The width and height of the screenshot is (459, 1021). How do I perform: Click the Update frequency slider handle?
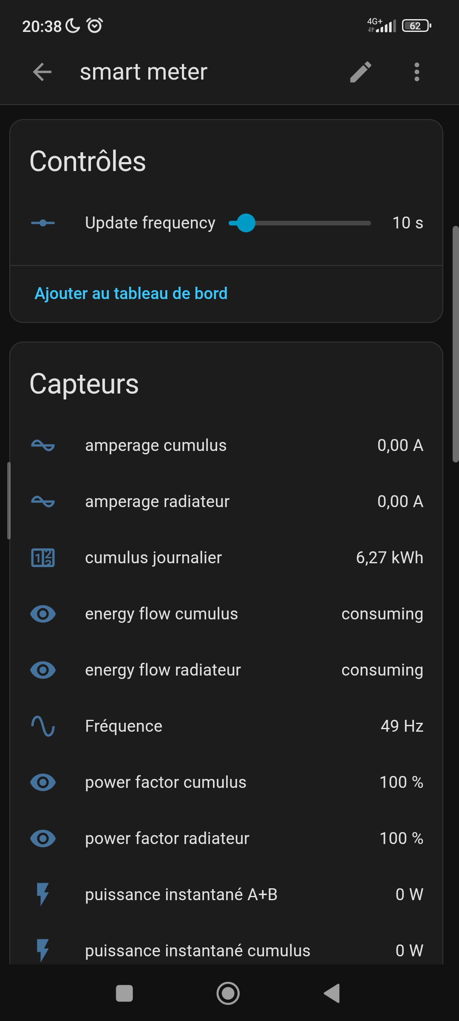[x=246, y=223]
